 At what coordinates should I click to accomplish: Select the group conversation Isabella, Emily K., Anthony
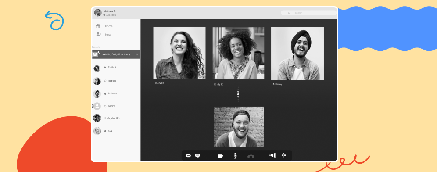[116, 54]
